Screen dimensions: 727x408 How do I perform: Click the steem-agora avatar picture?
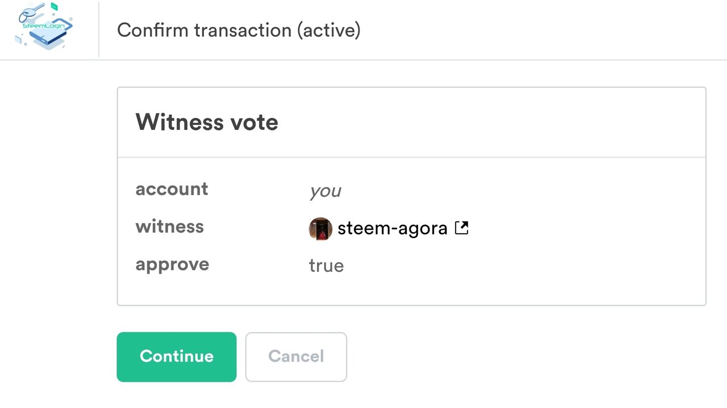(320, 229)
